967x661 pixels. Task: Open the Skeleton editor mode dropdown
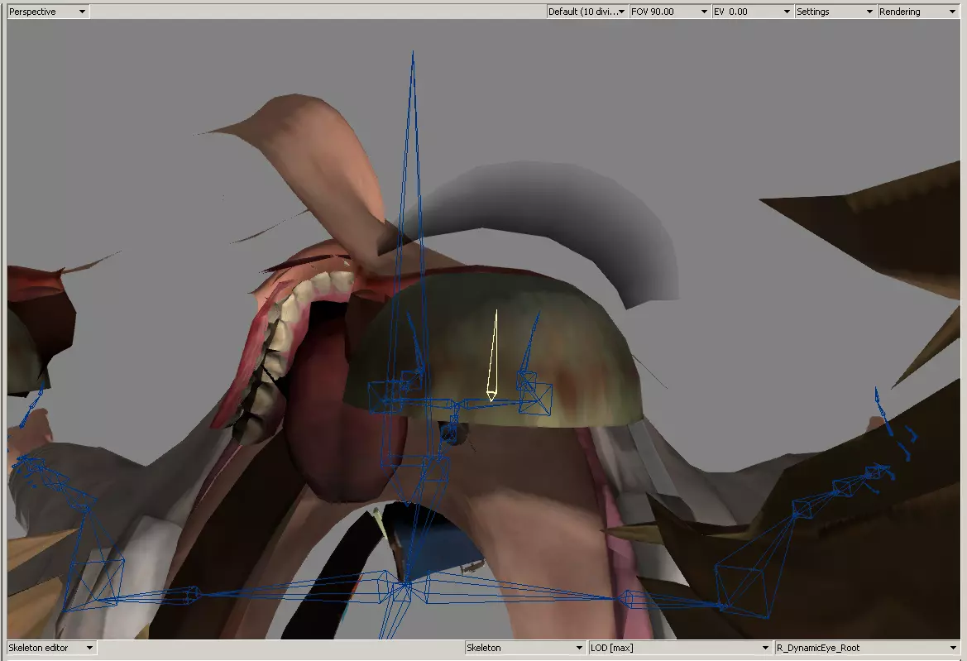(50, 648)
